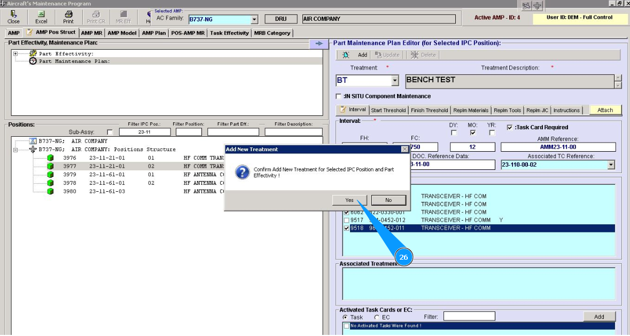Viewport: 630px width, 336px height.
Task: Click the Delete toolbar item
Action: [423, 55]
